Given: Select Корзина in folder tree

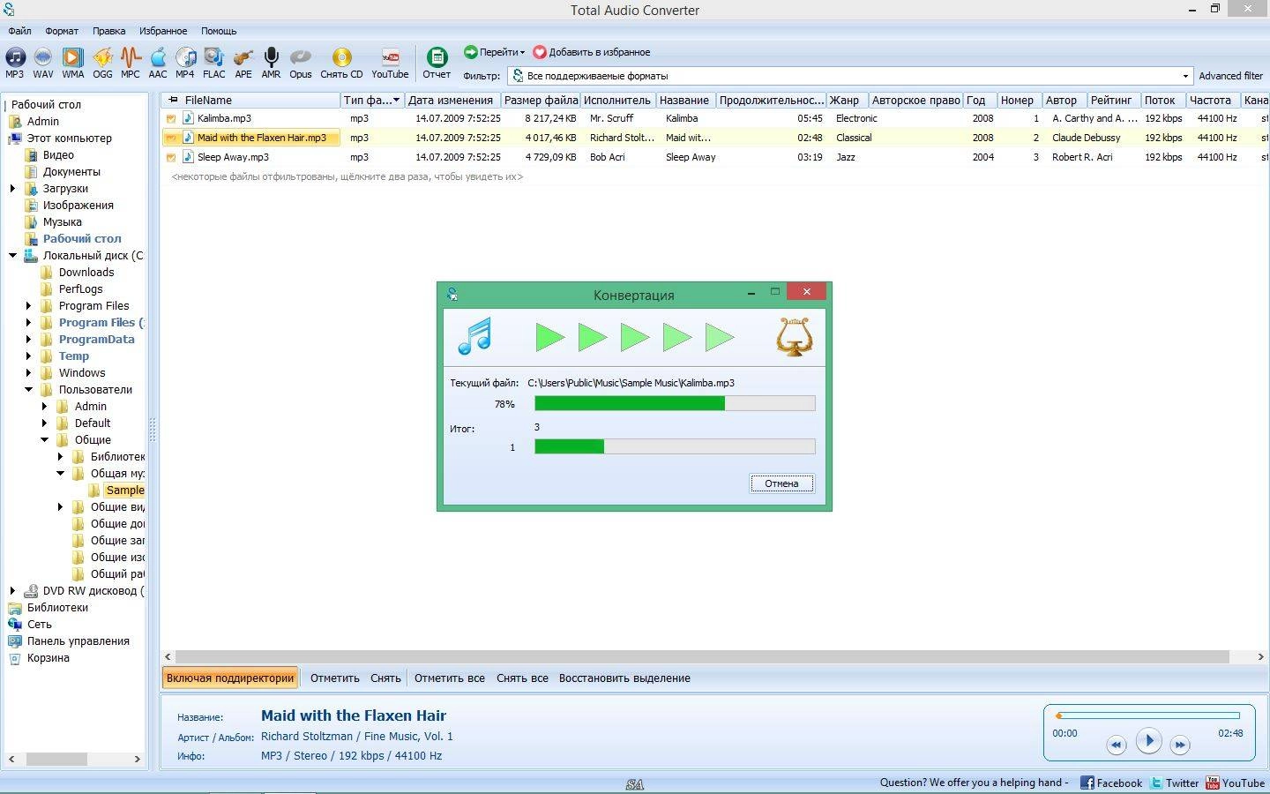Looking at the screenshot, I should pos(48,658).
